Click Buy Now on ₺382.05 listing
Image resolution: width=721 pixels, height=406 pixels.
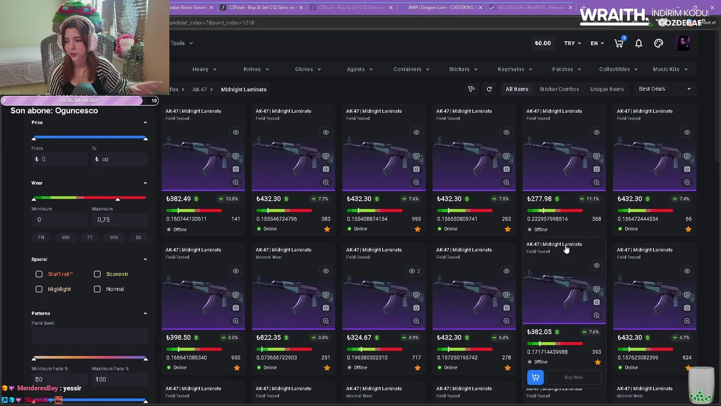[x=573, y=377]
